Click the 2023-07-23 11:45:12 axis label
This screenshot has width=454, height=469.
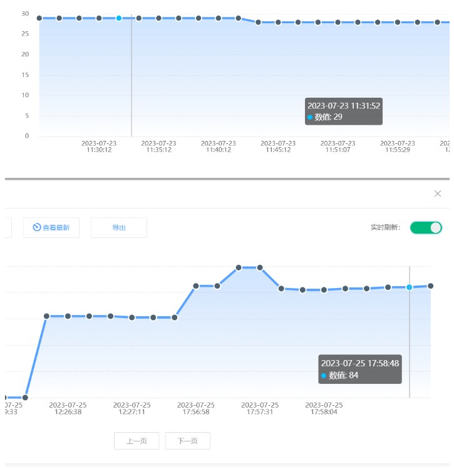[x=278, y=147]
